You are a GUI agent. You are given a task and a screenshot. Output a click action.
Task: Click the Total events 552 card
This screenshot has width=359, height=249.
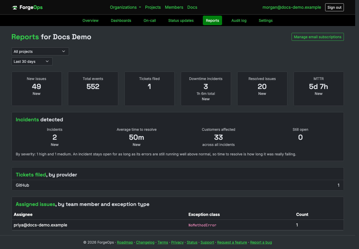click(x=93, y=89)
